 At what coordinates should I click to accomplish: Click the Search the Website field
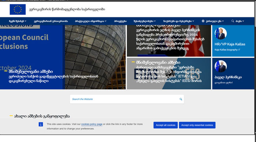tap(127, 99)
